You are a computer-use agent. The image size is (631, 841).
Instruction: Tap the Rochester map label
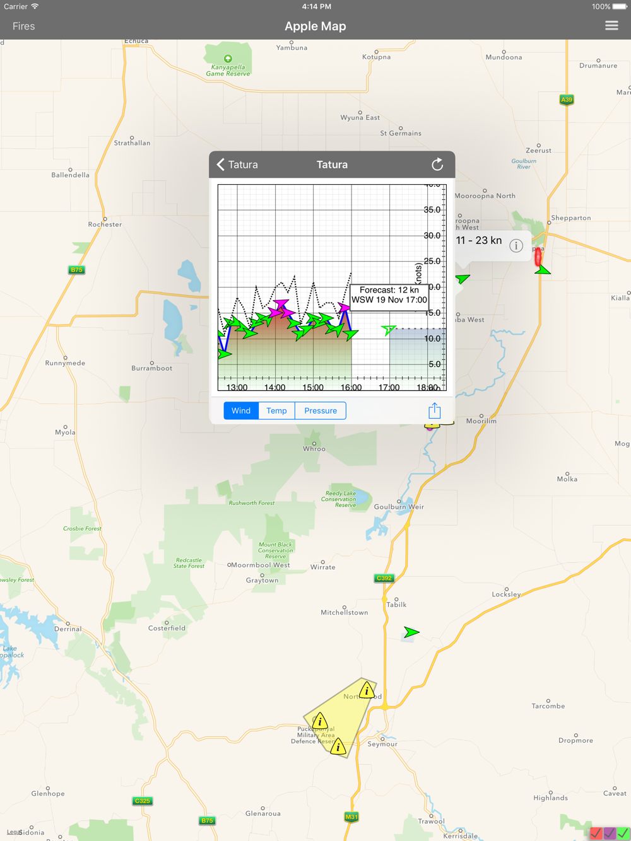coord(105,224)
